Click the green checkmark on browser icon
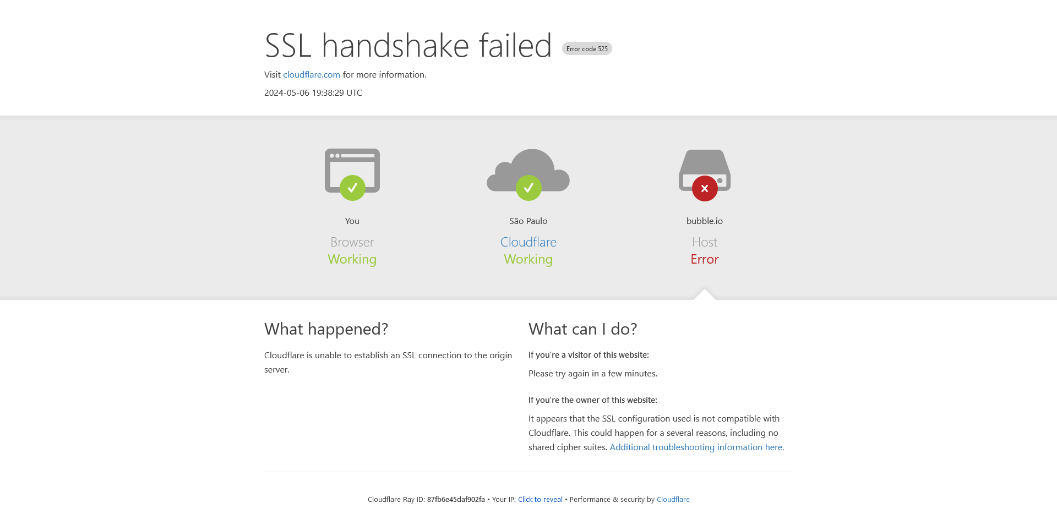 coord(352,188)
